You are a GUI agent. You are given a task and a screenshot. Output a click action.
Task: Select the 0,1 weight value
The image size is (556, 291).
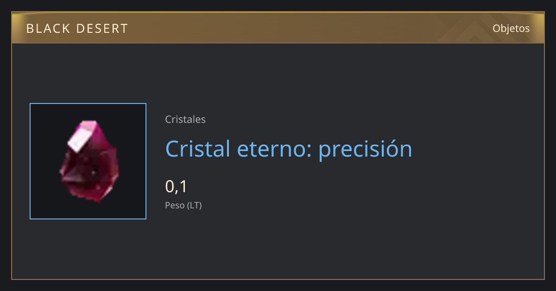[x=176, y=187]
